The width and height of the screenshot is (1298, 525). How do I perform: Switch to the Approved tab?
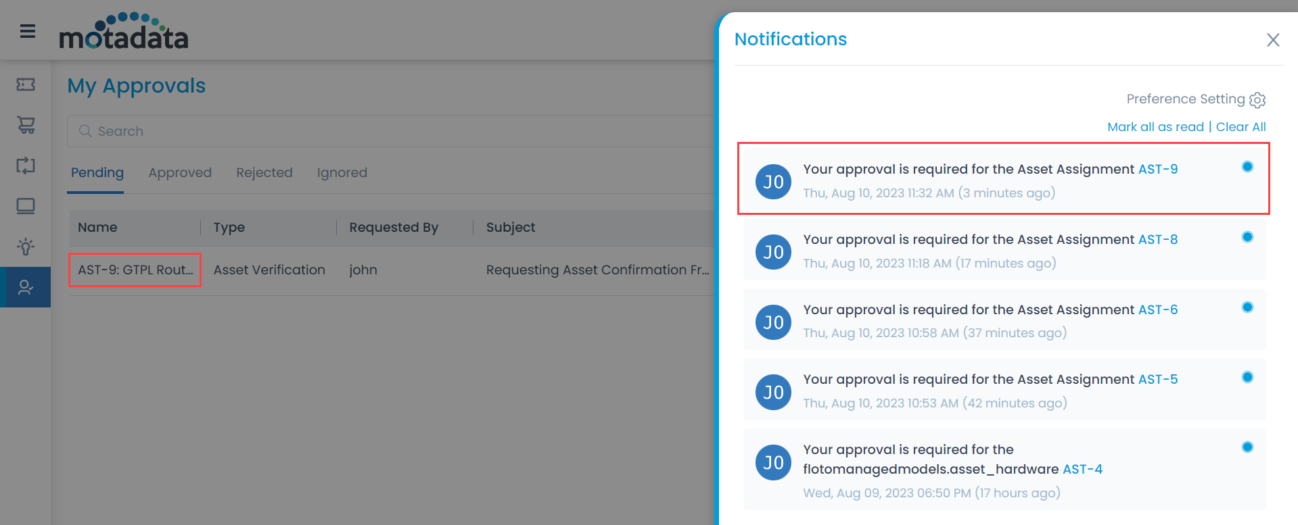(180, 172)
